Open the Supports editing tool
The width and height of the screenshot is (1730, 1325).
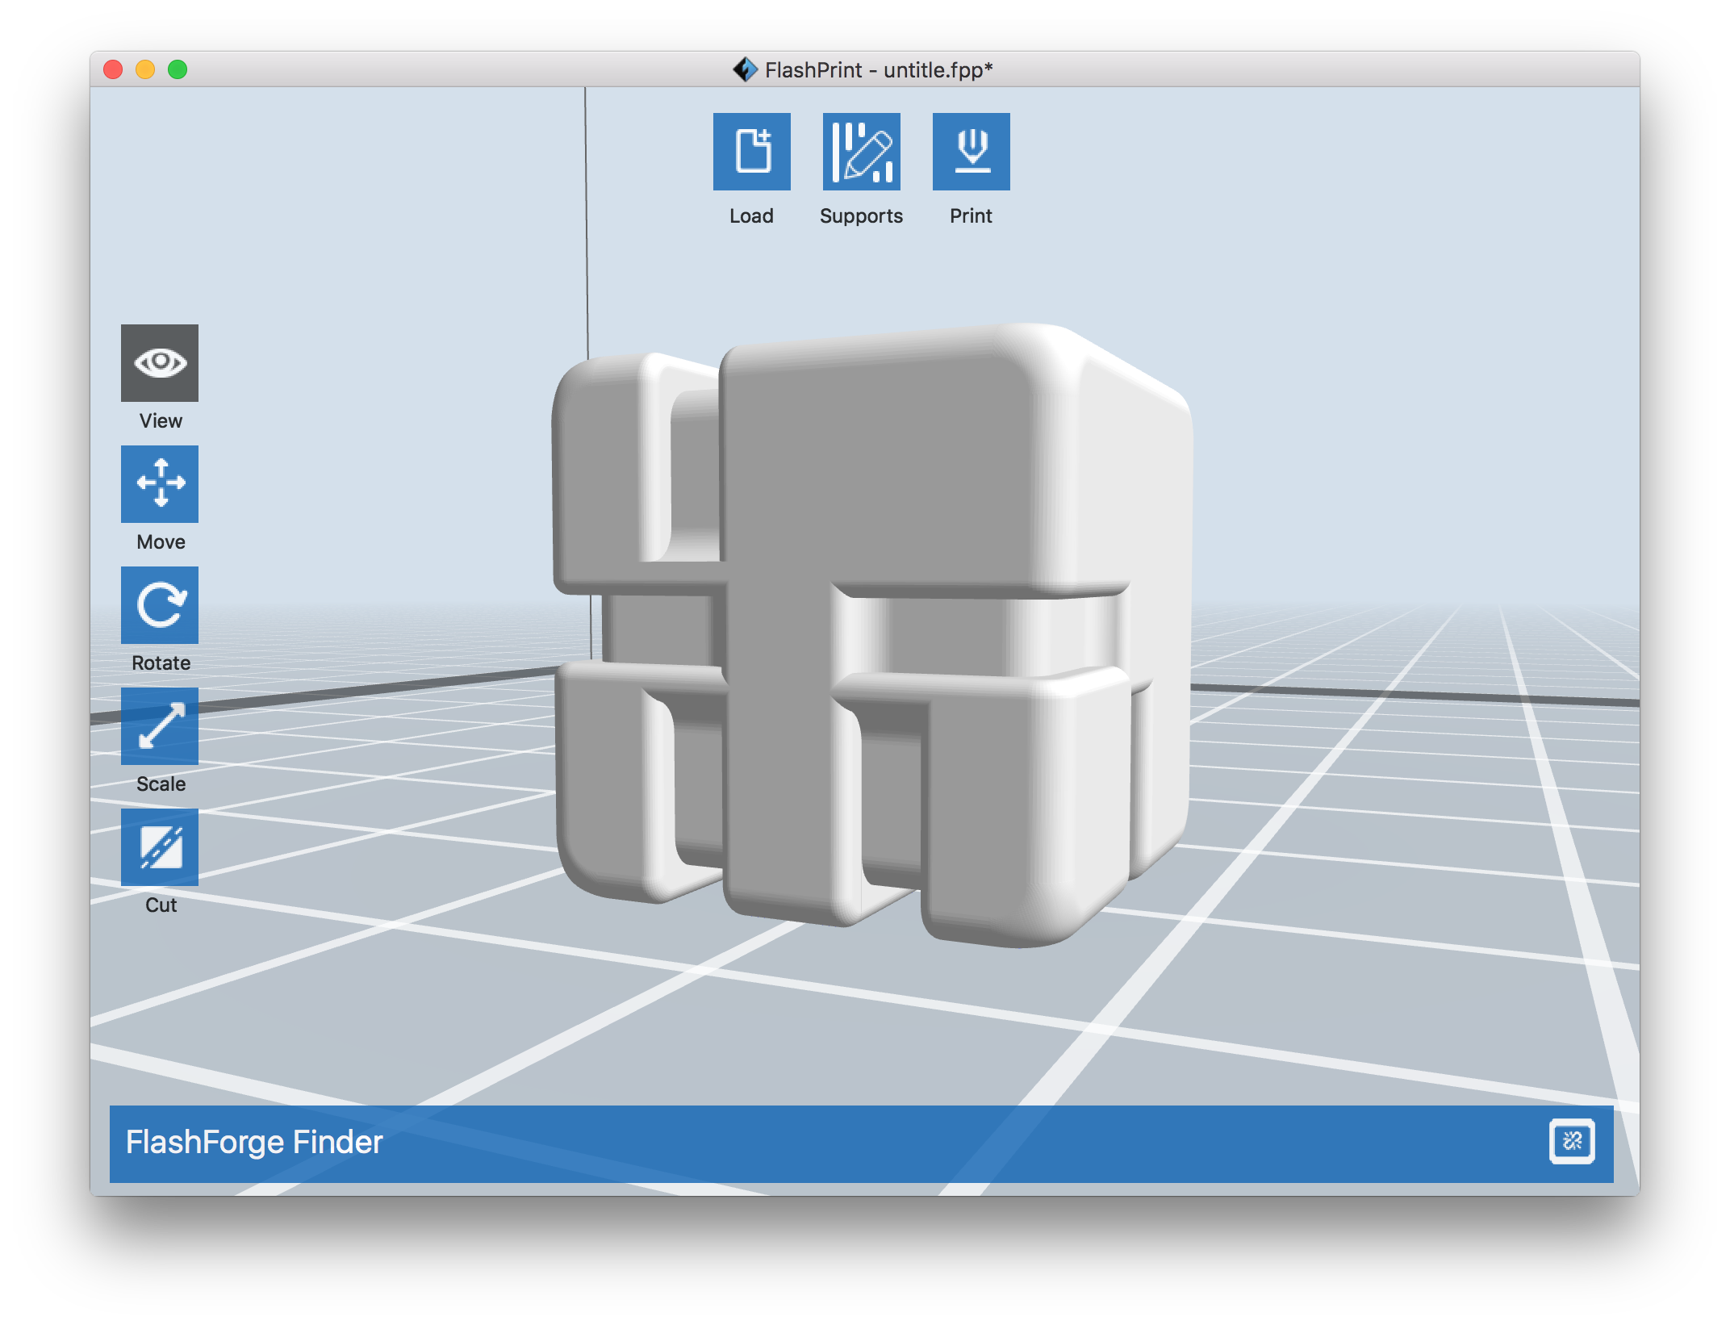[861, 152]
